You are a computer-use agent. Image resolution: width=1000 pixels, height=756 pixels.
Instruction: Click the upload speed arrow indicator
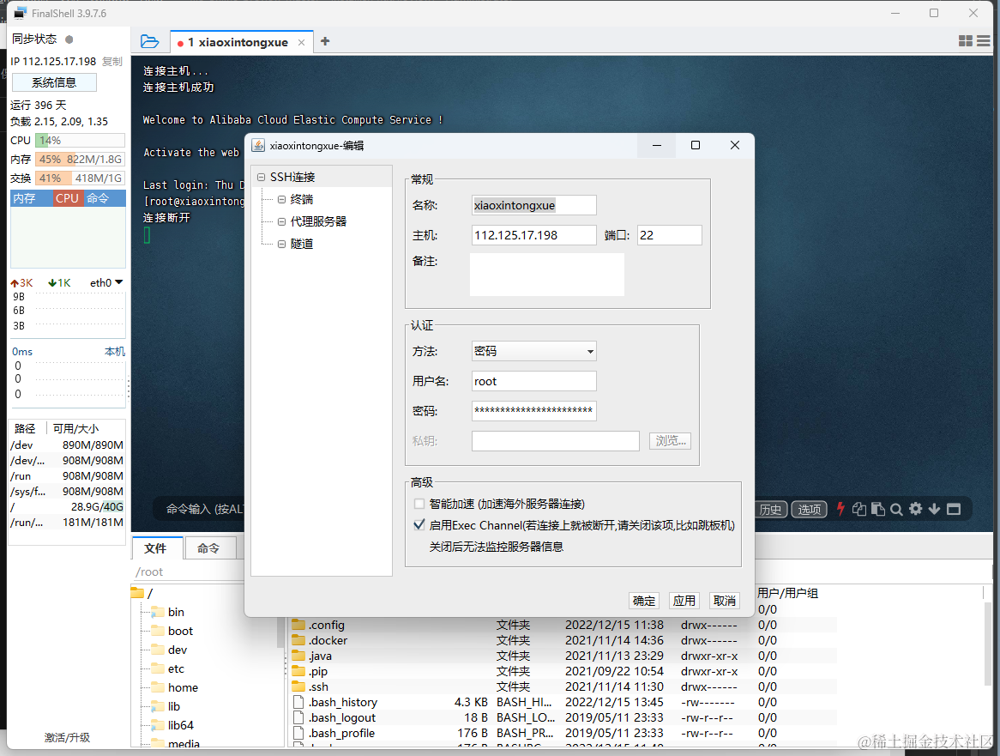[14, 283]
